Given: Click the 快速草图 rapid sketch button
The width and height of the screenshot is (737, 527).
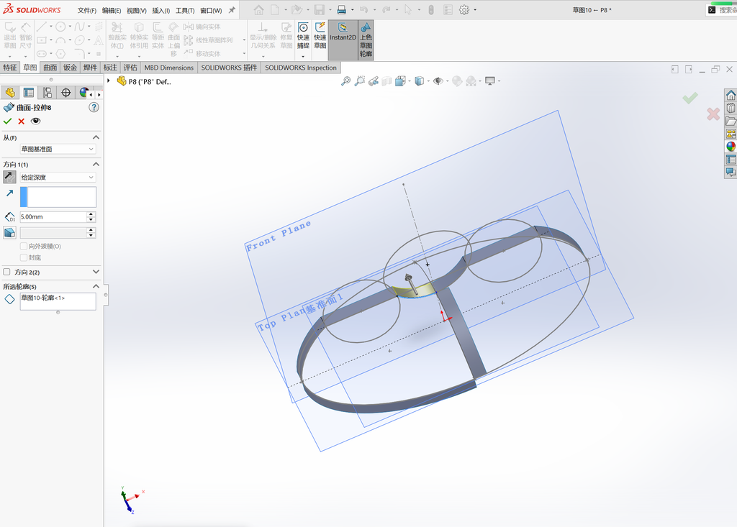Looking at the screenshot, I should (x=320, y=36).
